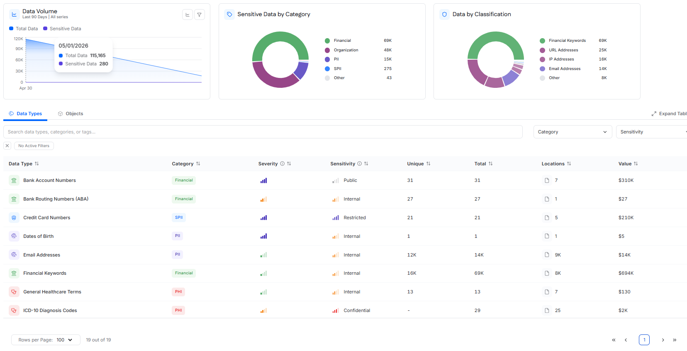The height and width of the screenshot is (351, 687).
Task: Click the file icon in Credit Card Numbers row
Action: coord(547,218)
